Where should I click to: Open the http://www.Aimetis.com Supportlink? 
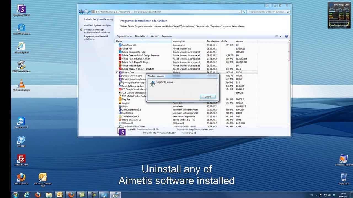(x=201, y=130)
